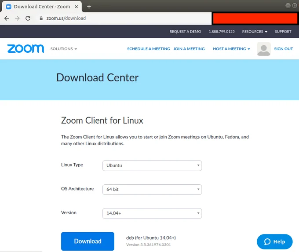Image resolution: width=299 pixels, height=252 pixels.
Task: Click the text deb (for Ubuntu 14.04+)
Action: point(151,238)
